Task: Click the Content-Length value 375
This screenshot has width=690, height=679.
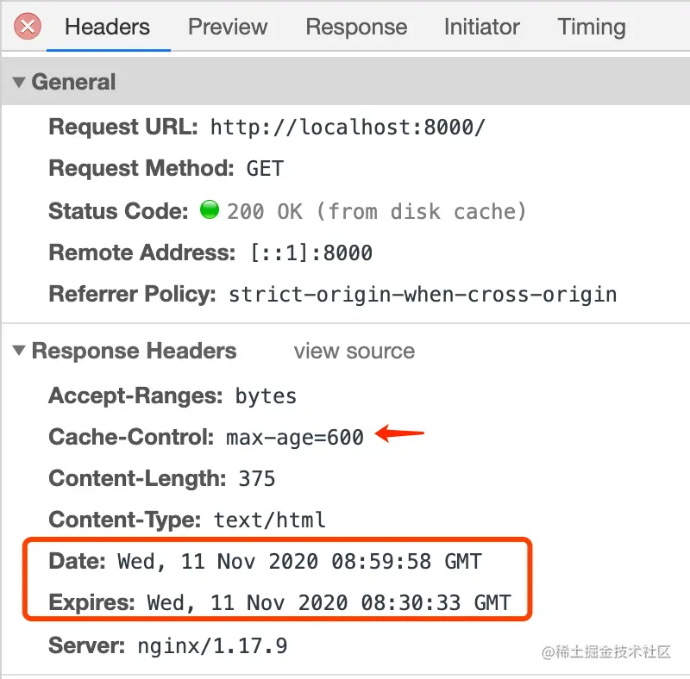Action: point(255,478)
